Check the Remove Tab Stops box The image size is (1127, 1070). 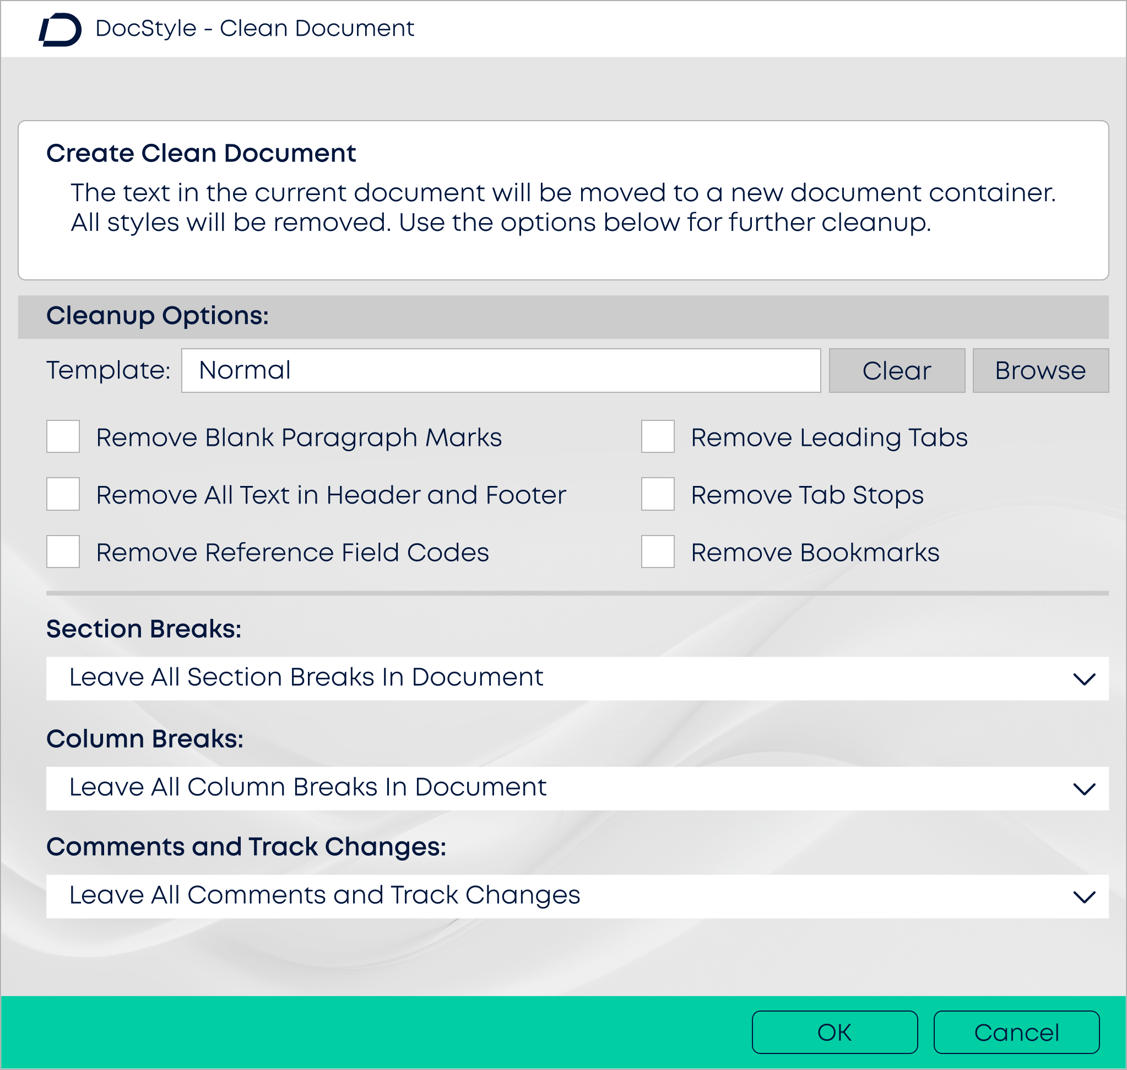[658, 494]
